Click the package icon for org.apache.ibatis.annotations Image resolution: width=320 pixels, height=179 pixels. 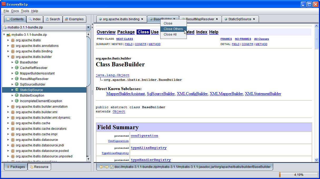13,46
